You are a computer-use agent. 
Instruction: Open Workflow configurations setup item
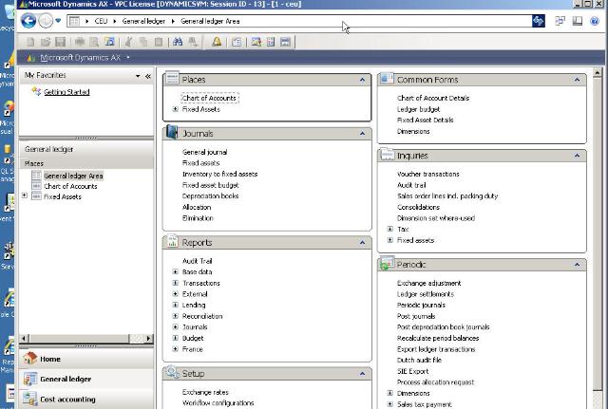coord(218,403)
